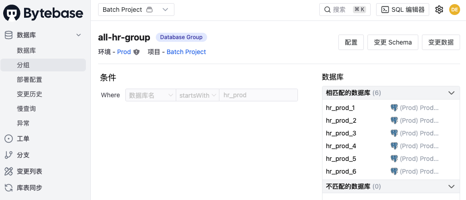Click the Prod environment shield icon

click(136, 52)
